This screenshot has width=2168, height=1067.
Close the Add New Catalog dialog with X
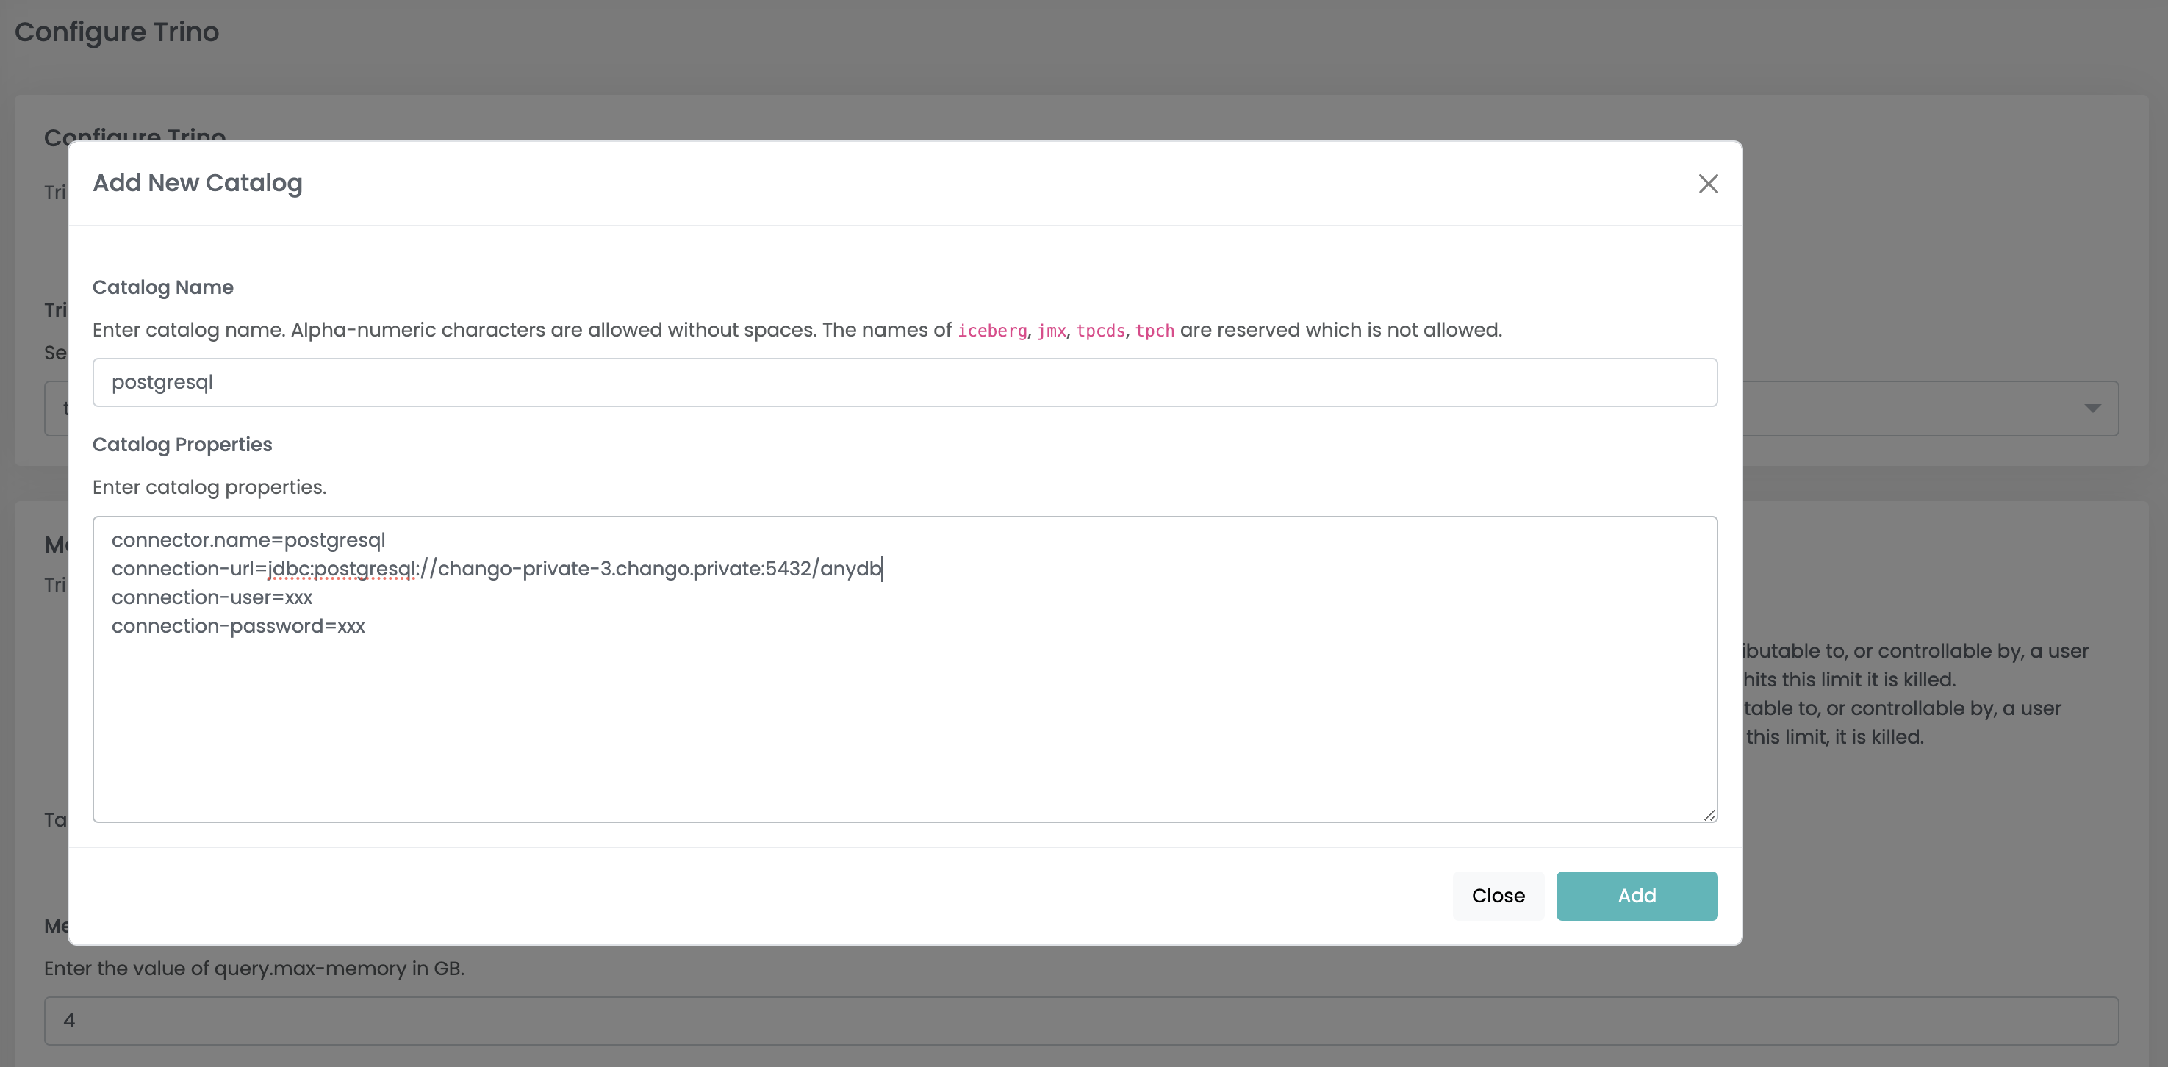(x=1708, y=184)
